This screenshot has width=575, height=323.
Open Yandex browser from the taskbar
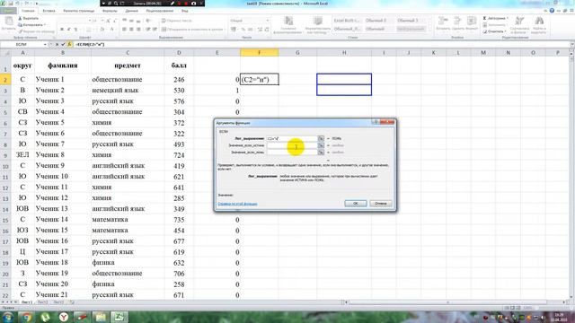click(64, 317)
